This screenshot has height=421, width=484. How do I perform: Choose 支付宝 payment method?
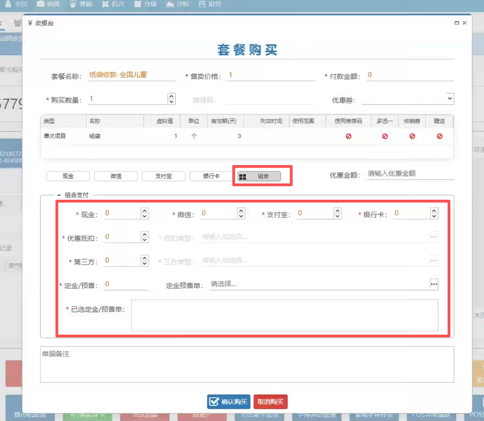(163, 176)
